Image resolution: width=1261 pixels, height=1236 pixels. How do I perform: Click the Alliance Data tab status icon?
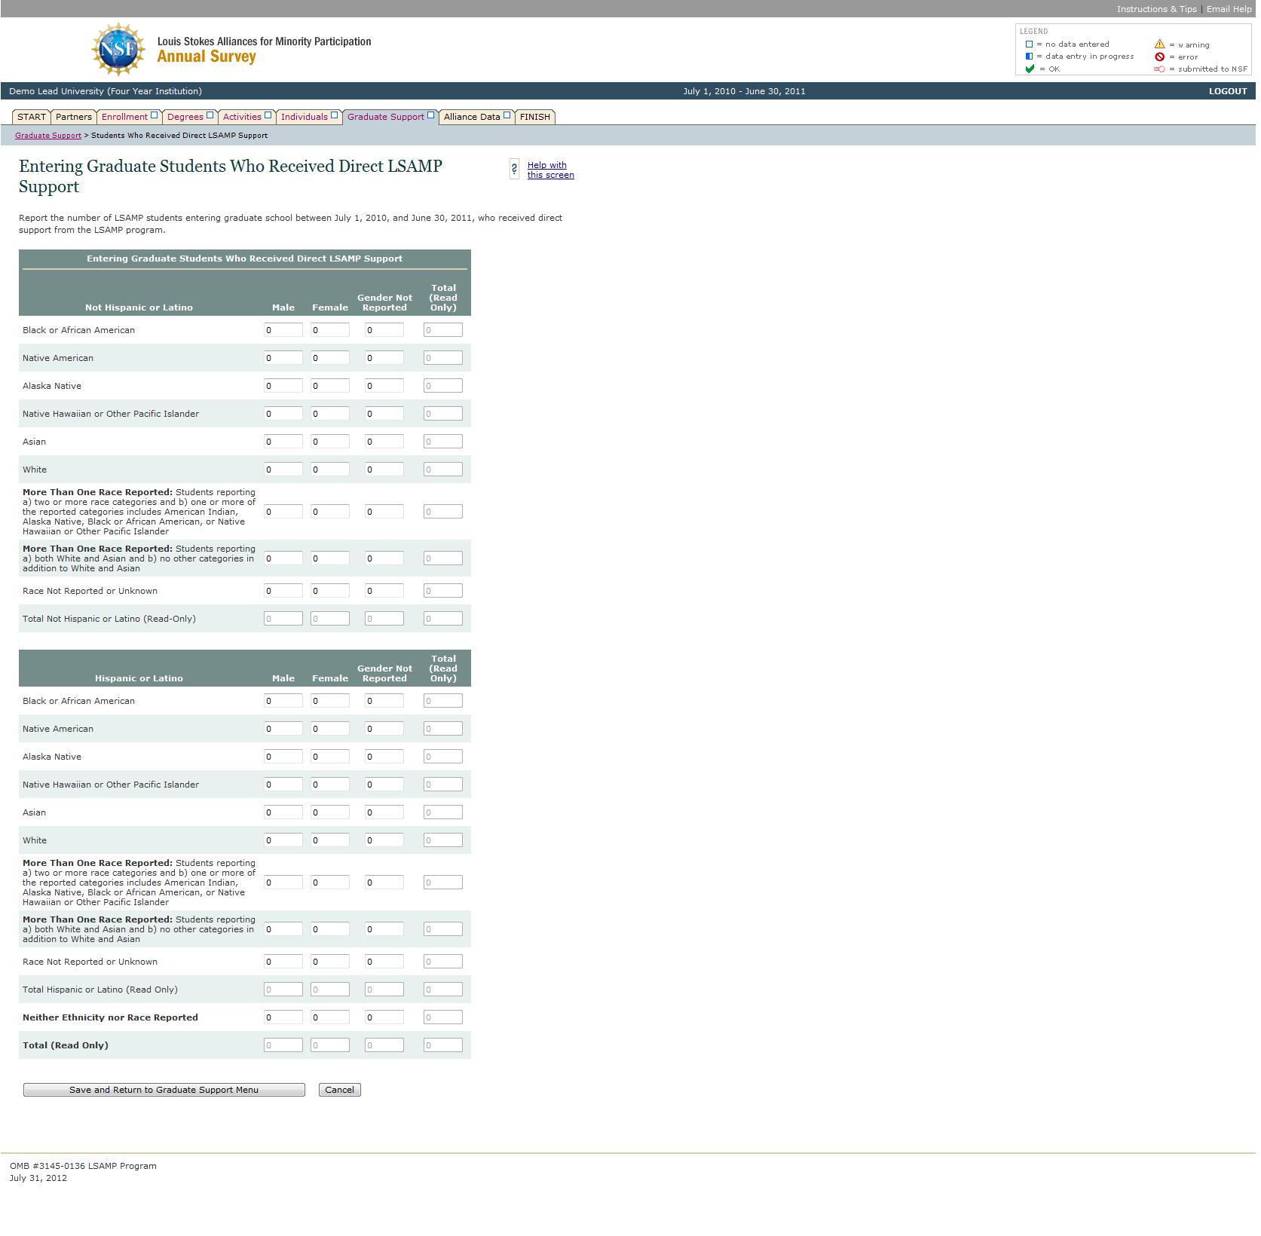tap(507, 115)
